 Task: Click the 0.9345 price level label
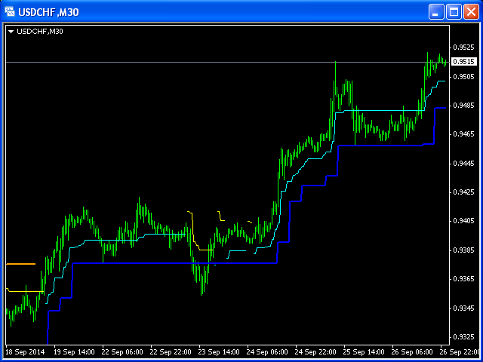click(x=463, y=308)
